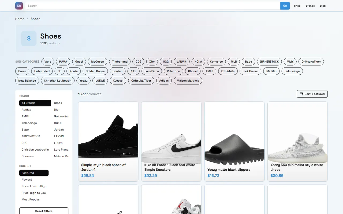Viewport: 343px width, 214px height.
Task: Select the Golden Goose sub-category chip
Action: coord(95,71)
